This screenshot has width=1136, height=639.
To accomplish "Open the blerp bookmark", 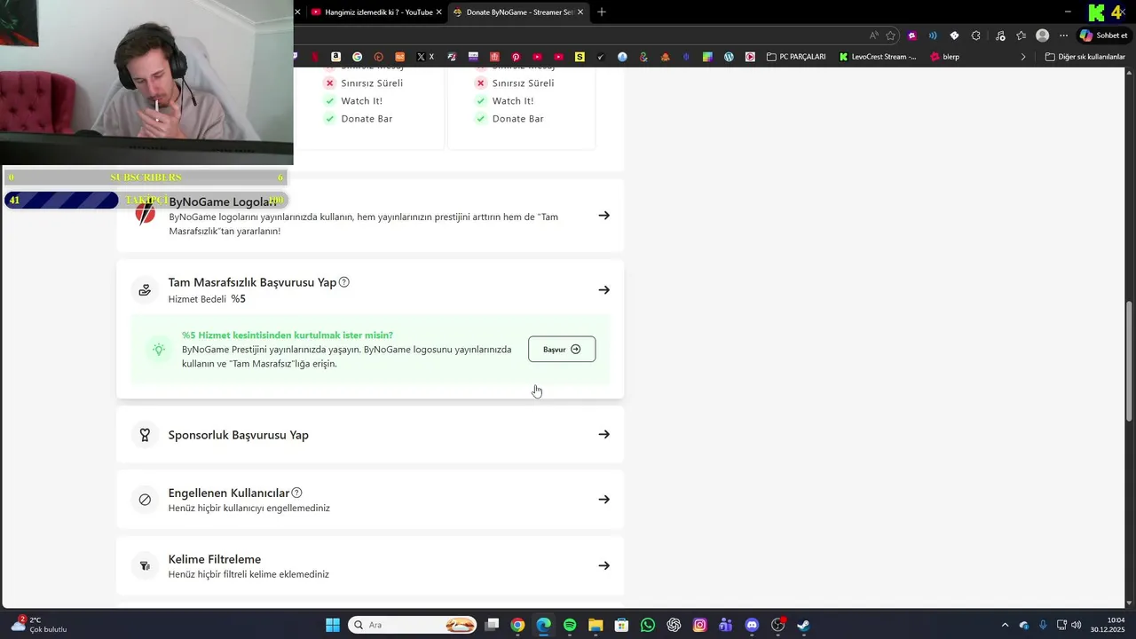I will [945, 57].
